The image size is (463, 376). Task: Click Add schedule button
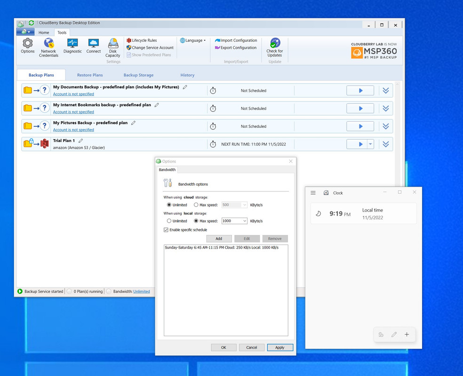tap(219, 239)
